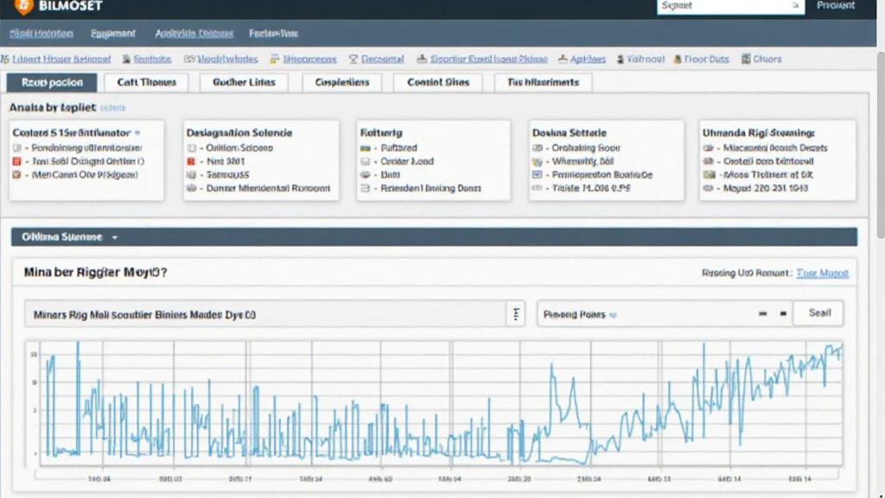The image size is (885, 498).
Task: Click the icon beside Wheenhly Sôl entry
Action: pyautogui.click(x=537, y=162)
